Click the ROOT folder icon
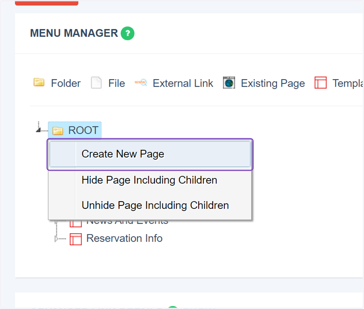Image resolution: width=364 pixels, height=309 pixels. [58, 131]
